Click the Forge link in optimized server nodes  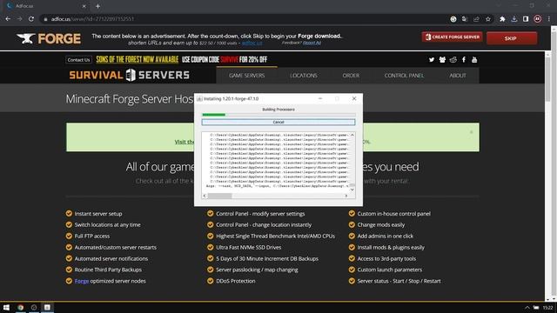(82, 281)
